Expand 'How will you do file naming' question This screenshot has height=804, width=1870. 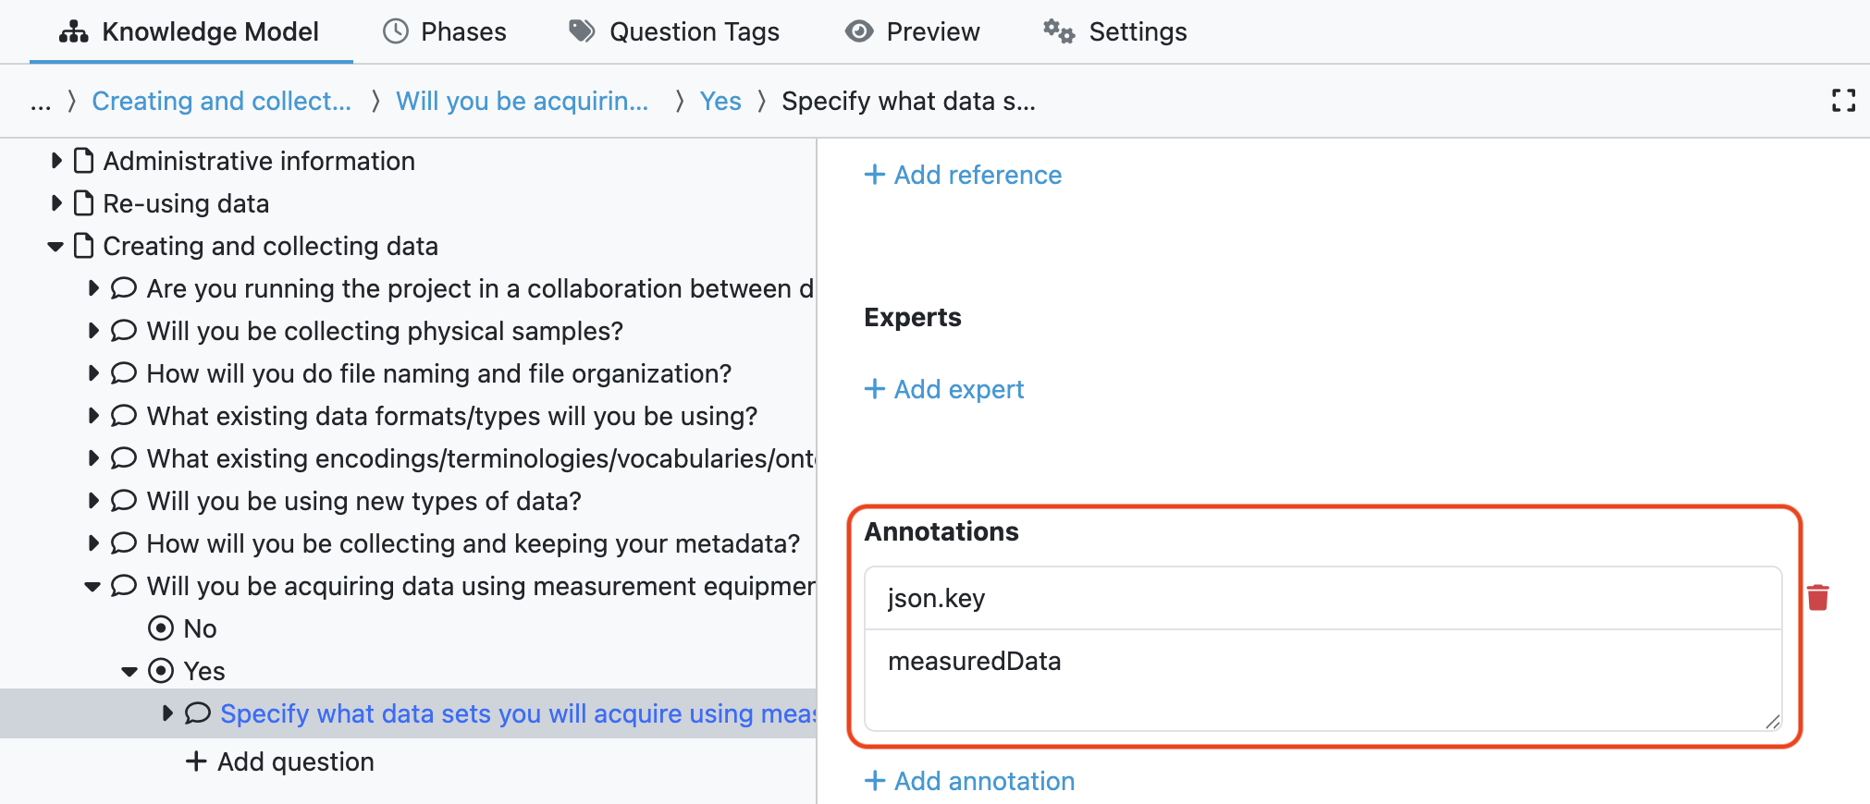tap(93, 373)
